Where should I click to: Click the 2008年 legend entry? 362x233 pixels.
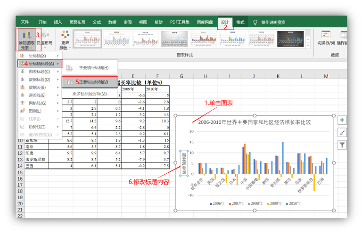[x=255, y=203]
